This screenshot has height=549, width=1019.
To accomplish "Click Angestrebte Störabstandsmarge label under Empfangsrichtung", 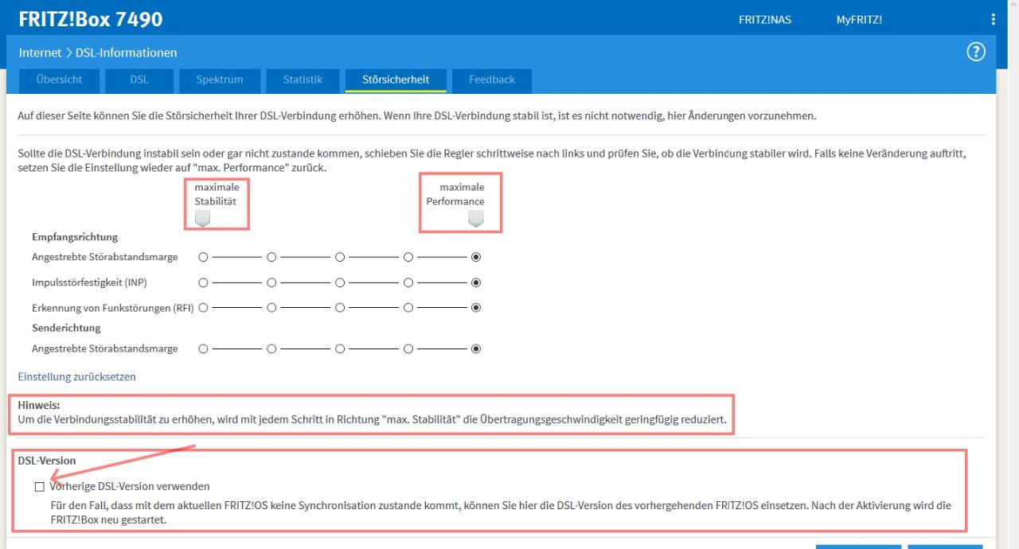I will (x=105, y=257).
